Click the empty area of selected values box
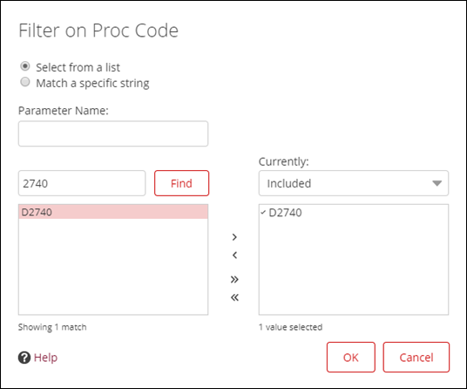 pyautogui.click(x=354, y=268)
